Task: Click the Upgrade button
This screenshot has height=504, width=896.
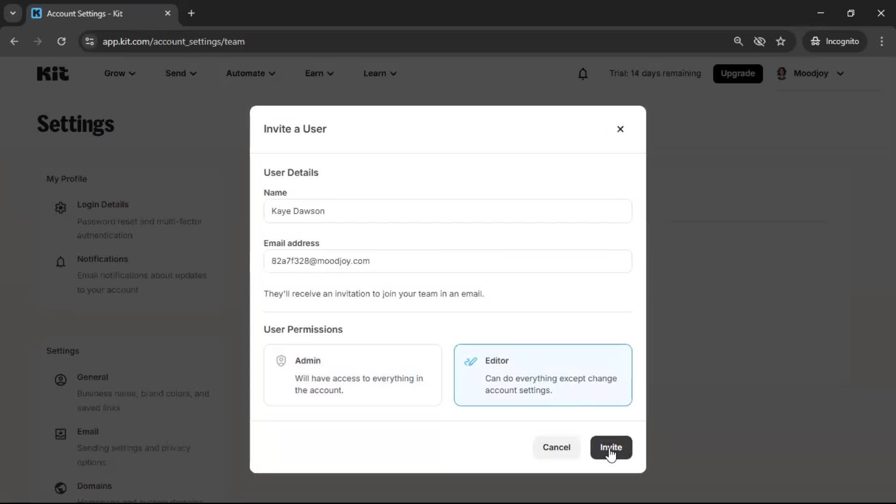Action: pyautogui.click(x=738, y=73)
